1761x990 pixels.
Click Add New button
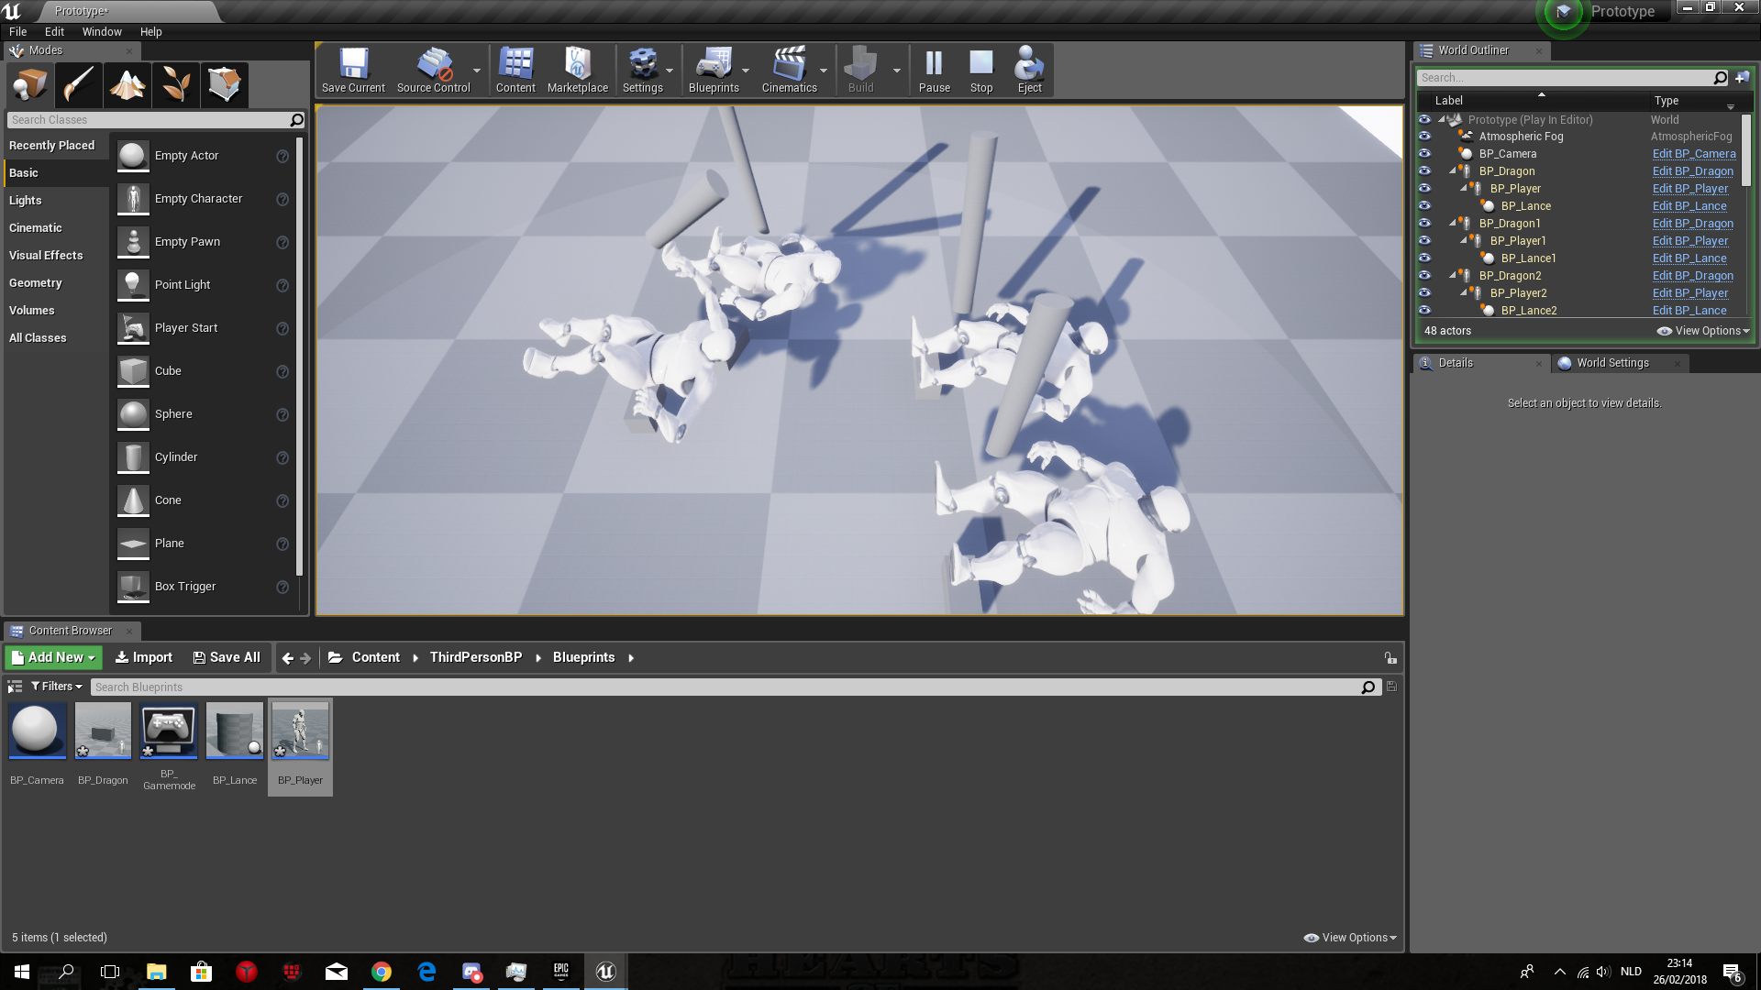click(x=53, y=658)
